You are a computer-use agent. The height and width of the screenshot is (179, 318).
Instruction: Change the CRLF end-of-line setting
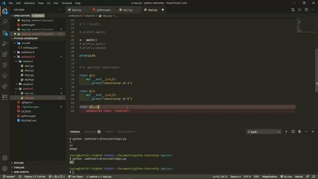pos(256,177)
